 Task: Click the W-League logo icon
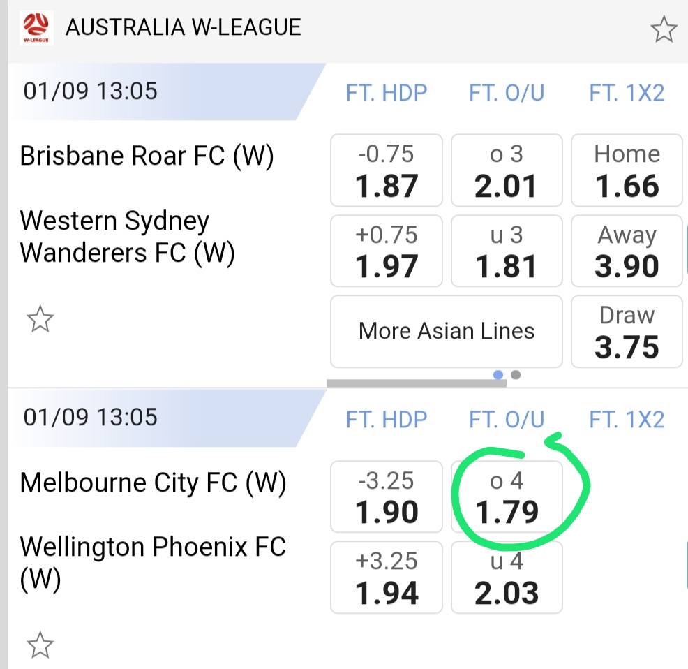[36, 29]
